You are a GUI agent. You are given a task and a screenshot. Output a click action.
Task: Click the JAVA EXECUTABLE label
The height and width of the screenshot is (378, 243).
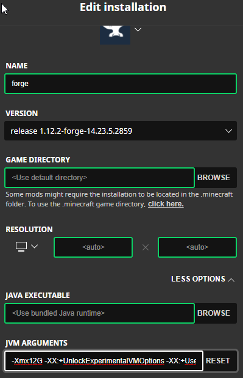tap(38, 296)
